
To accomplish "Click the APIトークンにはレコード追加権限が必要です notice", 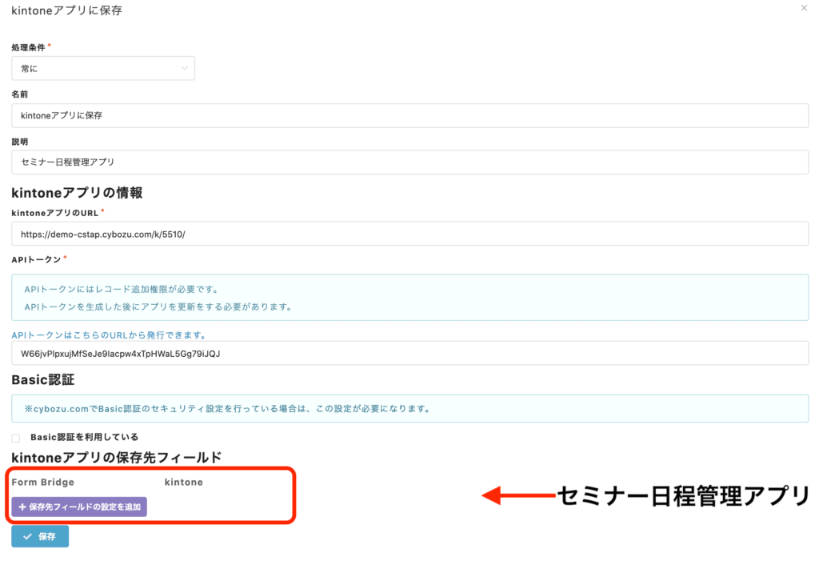I will pos(122,289).
